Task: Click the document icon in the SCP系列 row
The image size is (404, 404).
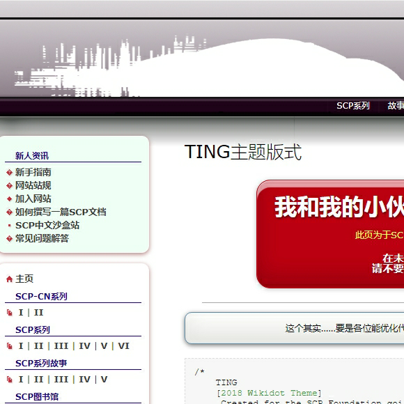Action: [10, 346]
